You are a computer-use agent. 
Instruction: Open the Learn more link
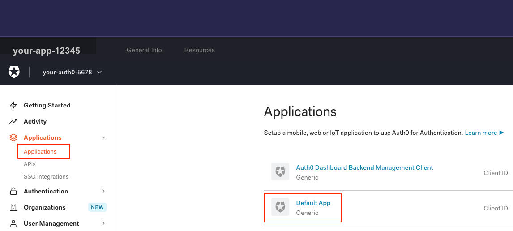484,133
